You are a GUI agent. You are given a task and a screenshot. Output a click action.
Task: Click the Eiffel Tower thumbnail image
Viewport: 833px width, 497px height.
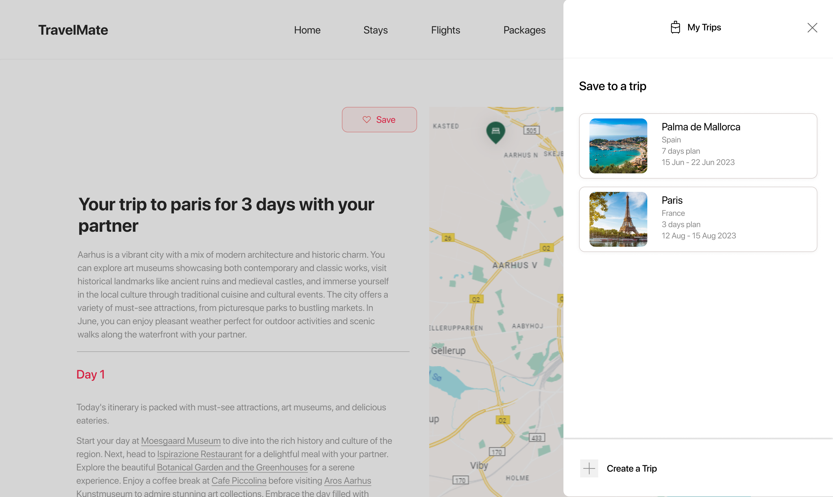click(x=618, y=219)
